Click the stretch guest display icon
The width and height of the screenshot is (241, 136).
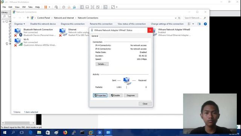coord(113,7)
